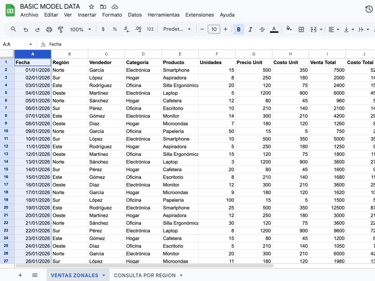Increase font size with plus button

pos(225,29)
